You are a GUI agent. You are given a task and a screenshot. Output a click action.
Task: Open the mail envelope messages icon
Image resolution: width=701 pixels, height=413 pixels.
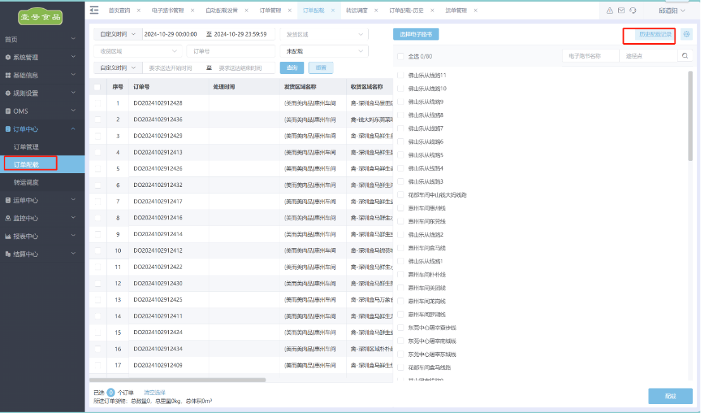(x=621, y=11)
